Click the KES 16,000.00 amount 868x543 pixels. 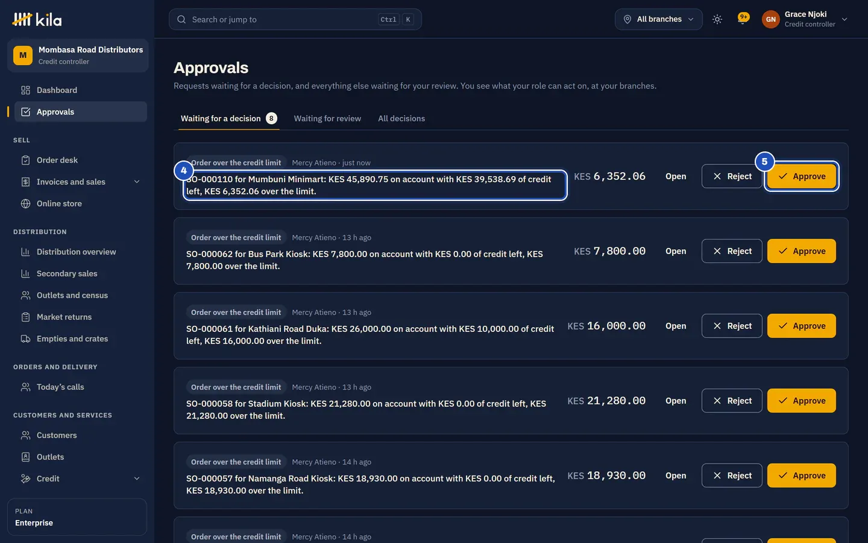click(606, 326)
